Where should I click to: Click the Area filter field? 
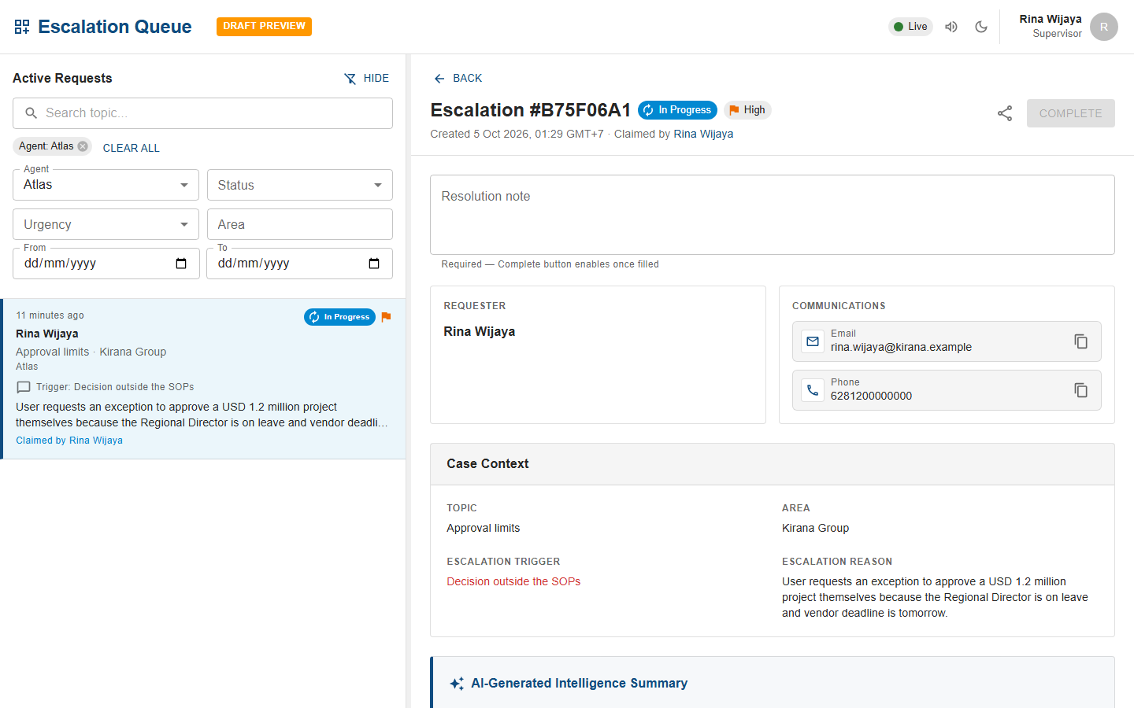click(x=299, y=224)
